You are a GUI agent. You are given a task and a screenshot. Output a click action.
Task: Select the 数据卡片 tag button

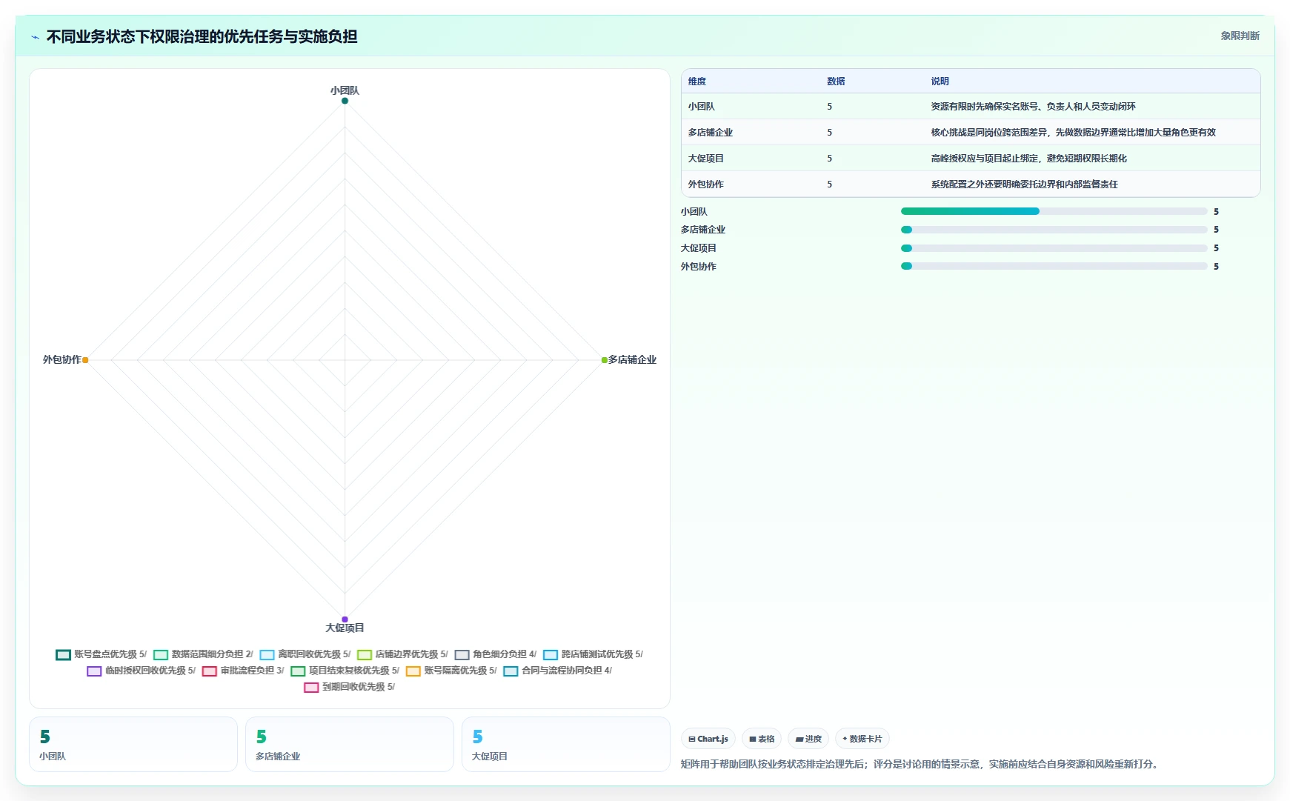click(x=862, y=739)
